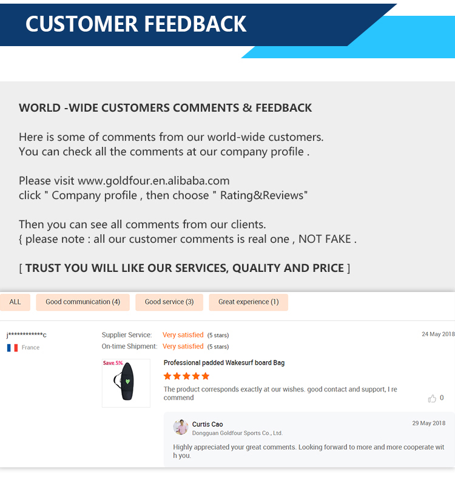Click the helpful vote count 0
Screen dimensions: 455x488
442,398
